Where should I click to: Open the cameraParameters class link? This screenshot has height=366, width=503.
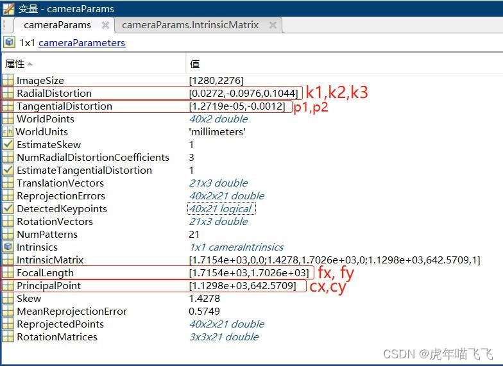82,42
